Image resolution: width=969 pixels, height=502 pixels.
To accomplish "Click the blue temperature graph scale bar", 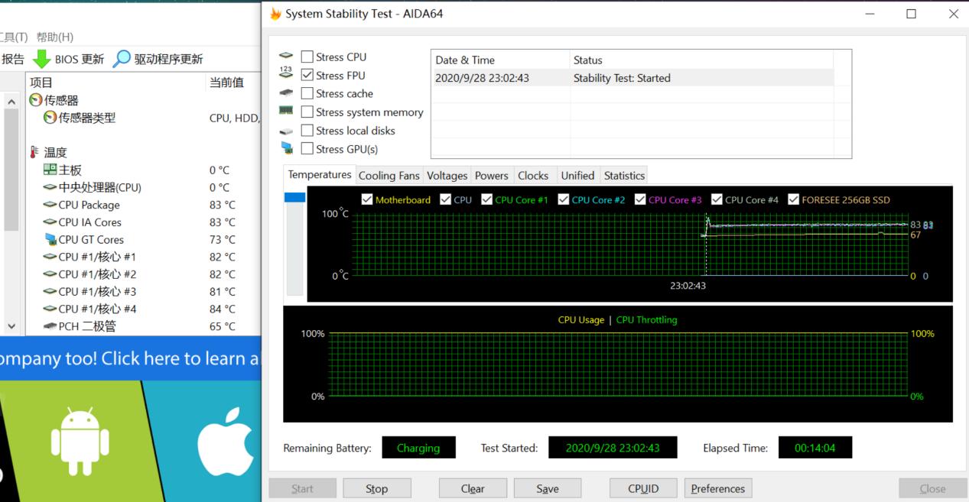I will click(x=294, y=197).
